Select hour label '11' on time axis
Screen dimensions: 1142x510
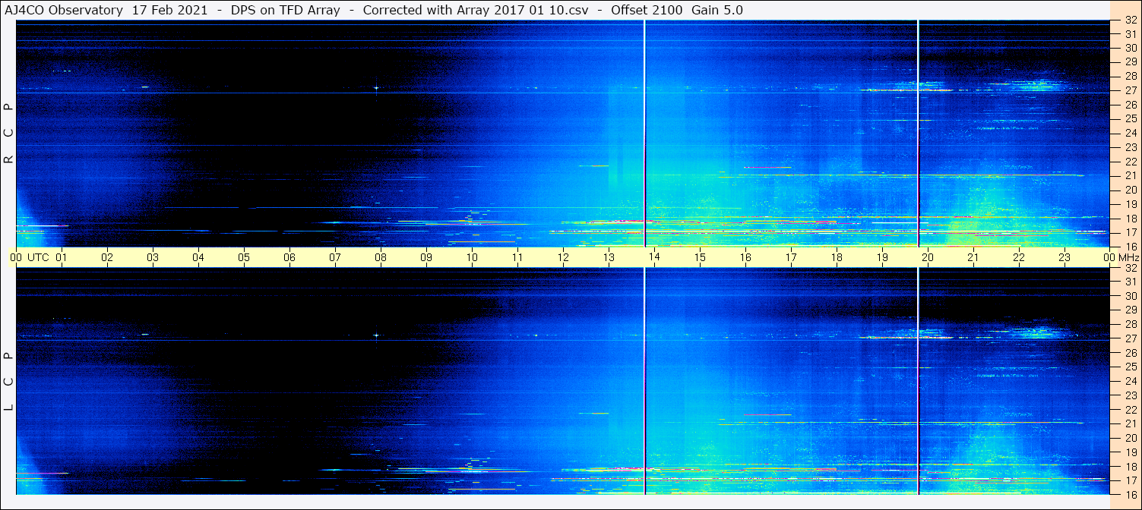click(x=517, y=257)
